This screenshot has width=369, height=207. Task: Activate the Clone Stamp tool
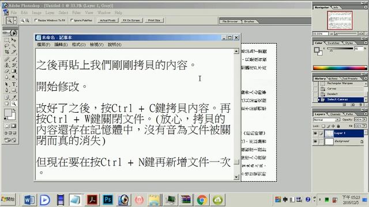click(x=6, y=65)
